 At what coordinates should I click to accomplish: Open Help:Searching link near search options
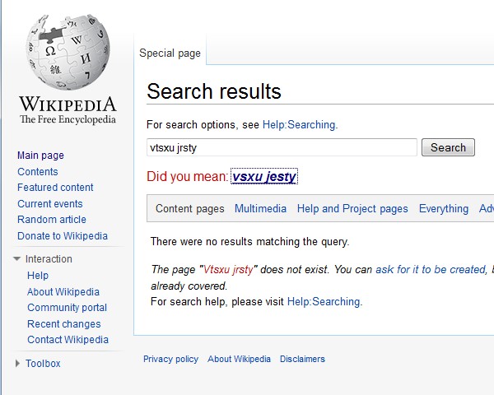[300, 125]
